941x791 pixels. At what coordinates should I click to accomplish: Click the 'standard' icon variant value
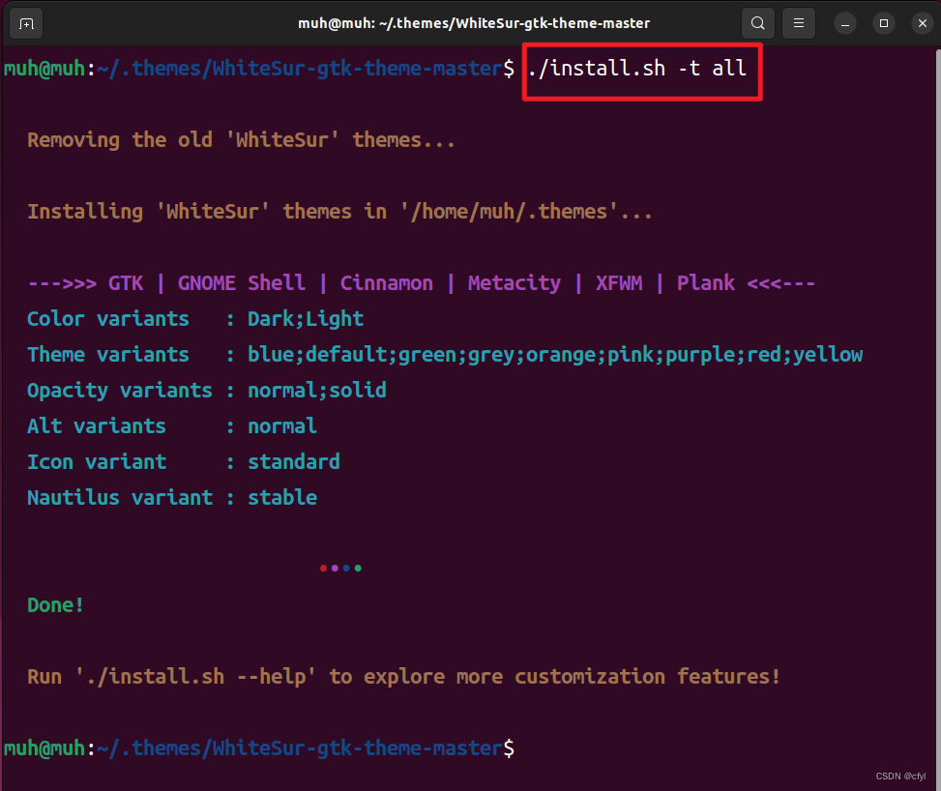pos(294,462)
